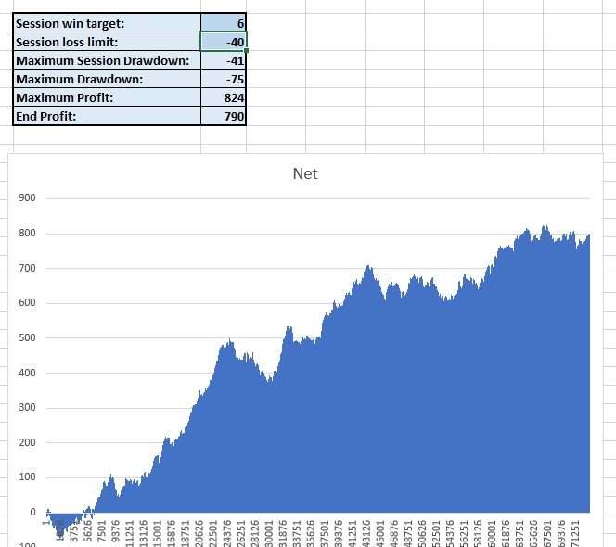Select the "End Profit:" label cell
Image resolution: width=616 pixels, height=547 pixels.
(x=107, y=116)
